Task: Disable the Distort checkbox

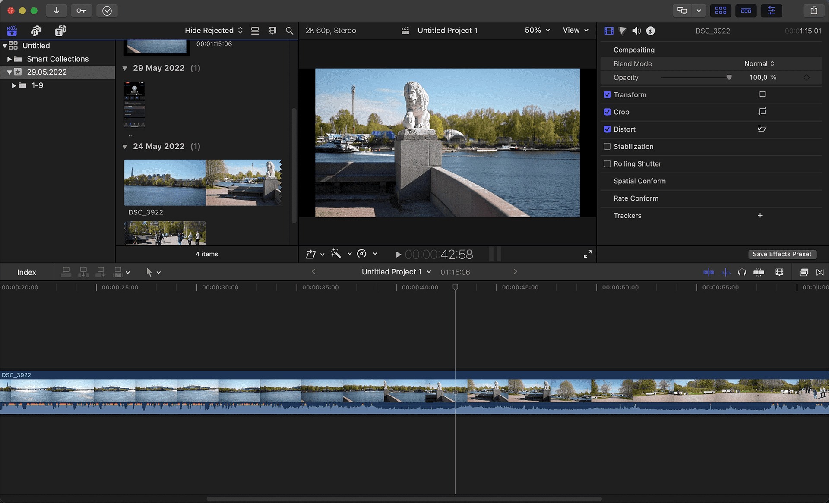Action: tap(608, 129)
